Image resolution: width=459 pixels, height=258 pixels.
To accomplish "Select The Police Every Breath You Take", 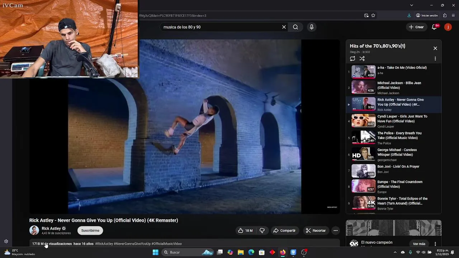I will [394, 138].
